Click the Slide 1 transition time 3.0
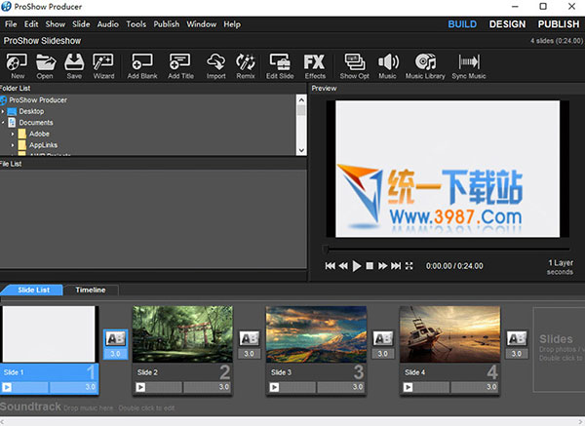 tap(115, 353)
